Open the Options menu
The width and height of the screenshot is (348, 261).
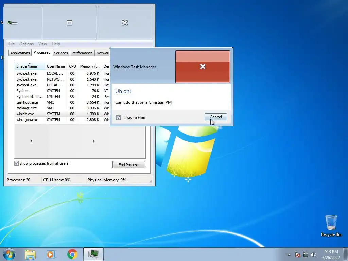click(x=27, y=44)
